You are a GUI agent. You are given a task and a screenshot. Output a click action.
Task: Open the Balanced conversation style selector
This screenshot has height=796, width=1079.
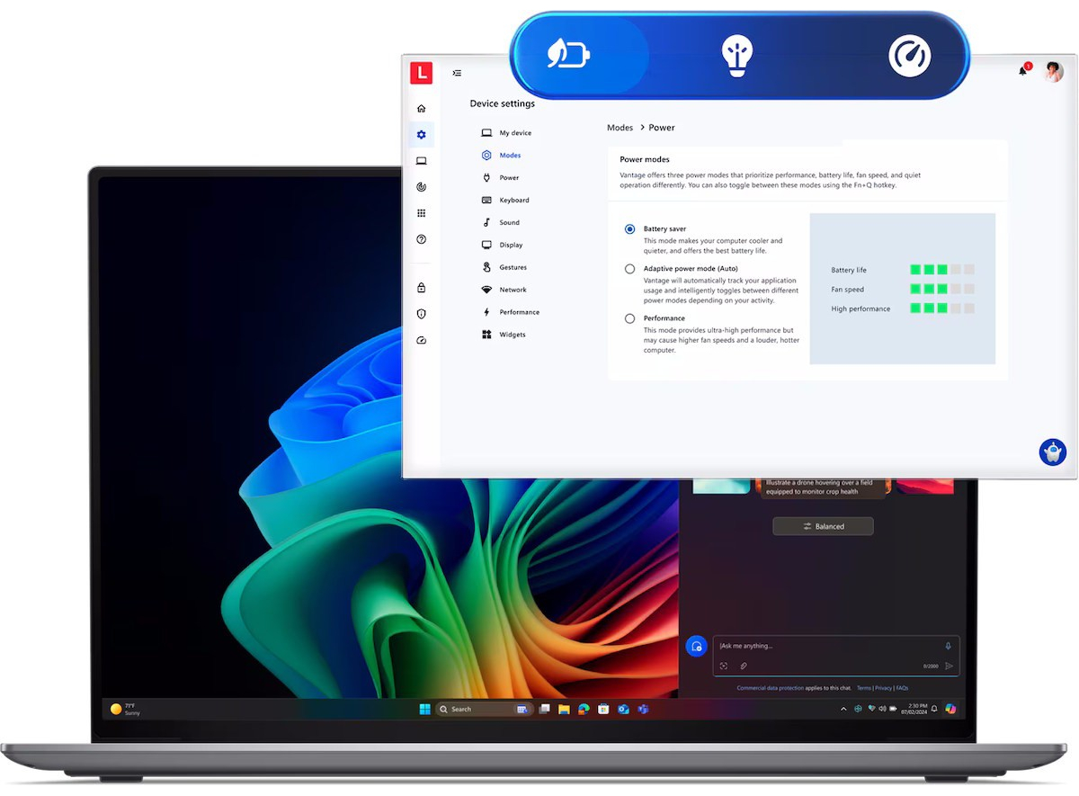tap(823, 526)
